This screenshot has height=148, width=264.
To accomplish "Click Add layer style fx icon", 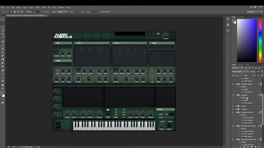I will coord(241,147).
